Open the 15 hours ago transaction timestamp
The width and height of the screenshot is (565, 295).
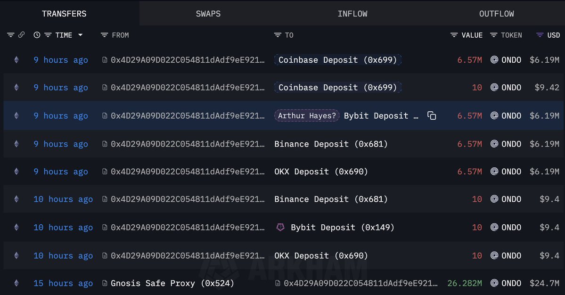pyautogui.click(x=63, y=283)
